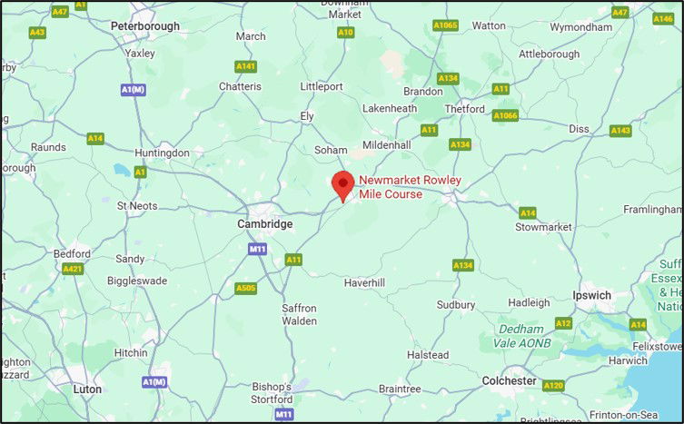Click the A1066 road shield

click(505, 115)
